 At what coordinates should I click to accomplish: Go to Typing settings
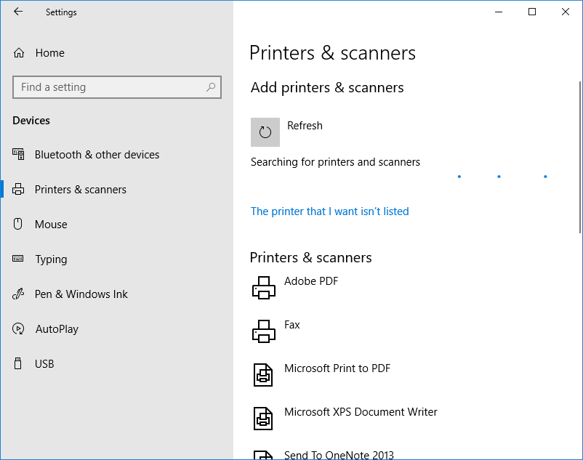pos(51,259)
